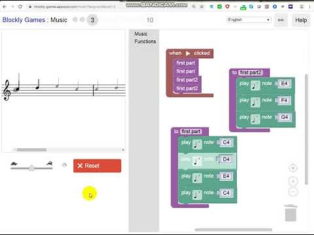
Task: Jump to level 10
Action: pos(150,20)
